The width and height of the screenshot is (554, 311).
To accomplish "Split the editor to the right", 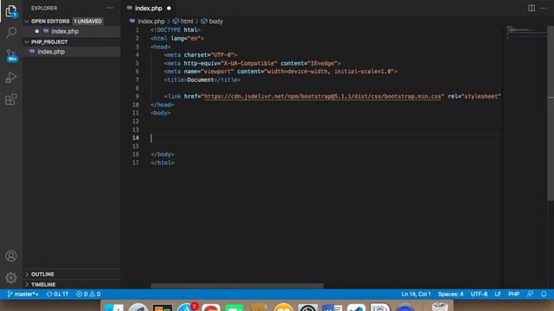I will (x=531, y=8).
